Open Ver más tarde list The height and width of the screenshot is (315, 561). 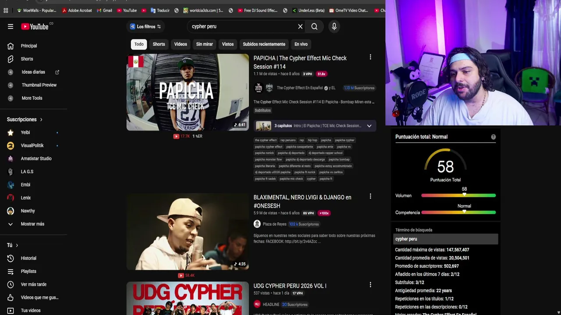[x=33, y=285]
